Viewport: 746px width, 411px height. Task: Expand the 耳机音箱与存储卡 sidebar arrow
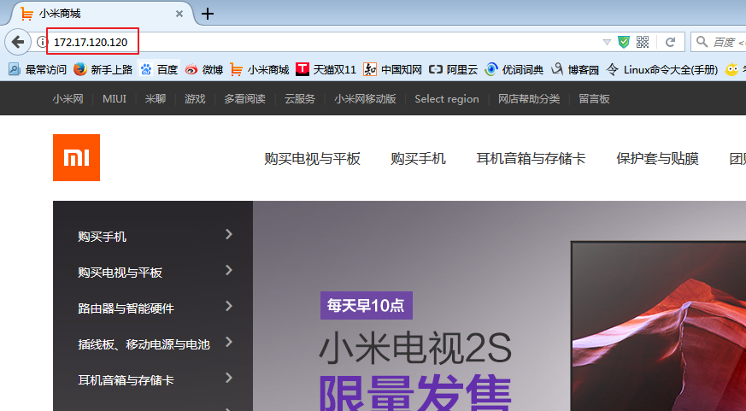[229, 378]
